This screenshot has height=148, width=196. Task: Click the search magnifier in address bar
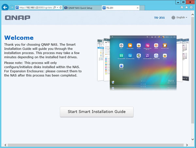55,7
